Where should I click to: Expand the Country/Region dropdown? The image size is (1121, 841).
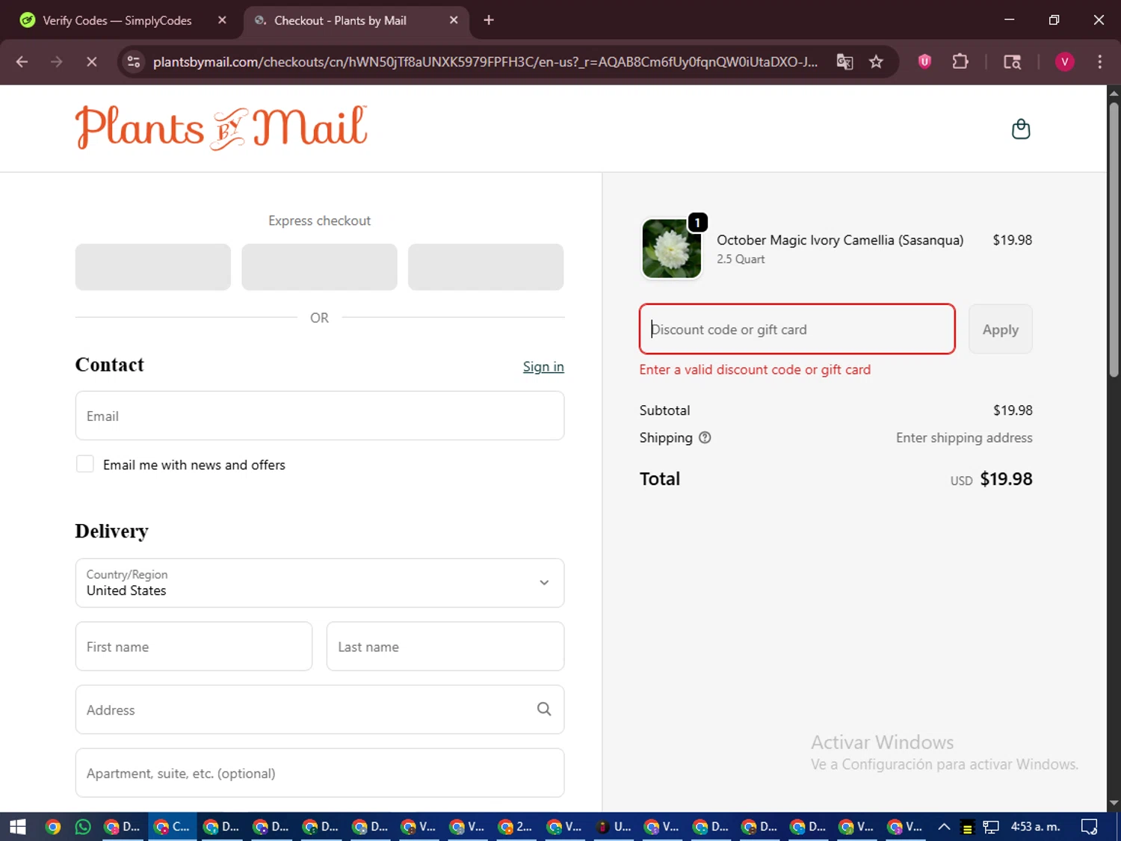320,583
